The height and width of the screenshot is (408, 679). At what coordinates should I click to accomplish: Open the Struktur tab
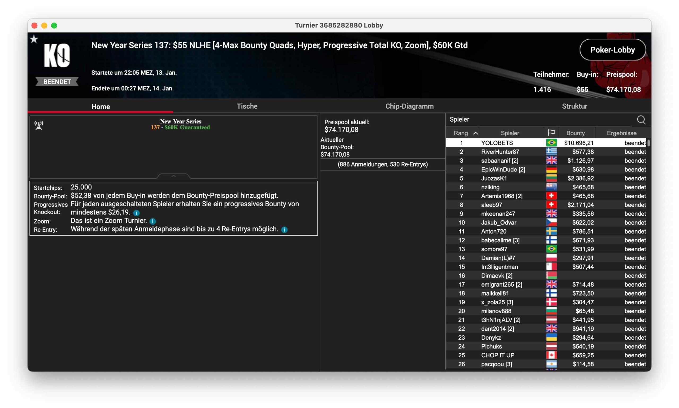tap(574, 106)
